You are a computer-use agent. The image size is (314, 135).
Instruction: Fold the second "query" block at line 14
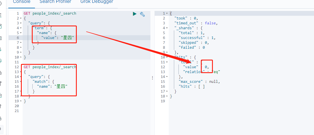coord(21,77)
